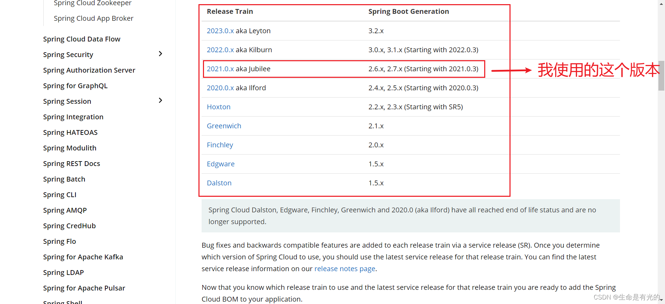
Task: Expand the Spring Session submenu chevron
Action: 160,100
